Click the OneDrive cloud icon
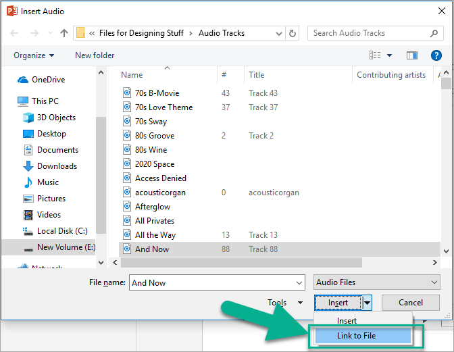Viewport: 454px width, 352px height. pos(23,80)
